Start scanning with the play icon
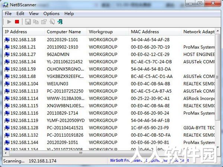Screen dimensions: 223x167 9,22
